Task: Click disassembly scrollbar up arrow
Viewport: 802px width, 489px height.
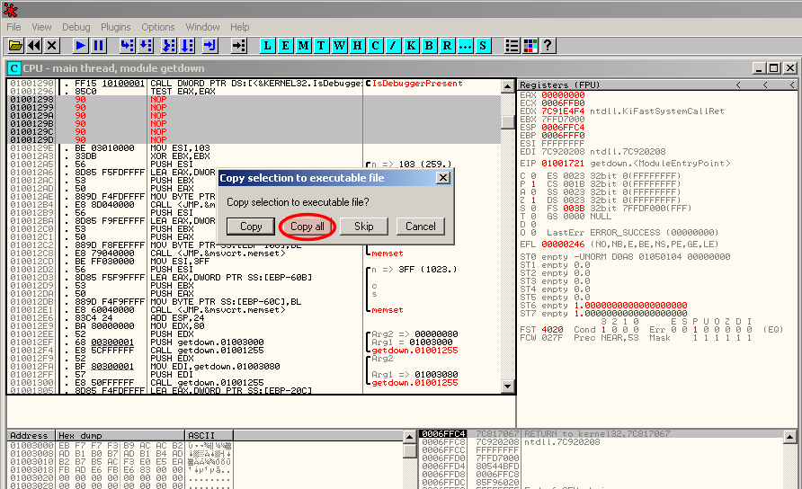Action: (x=508, y=84)
